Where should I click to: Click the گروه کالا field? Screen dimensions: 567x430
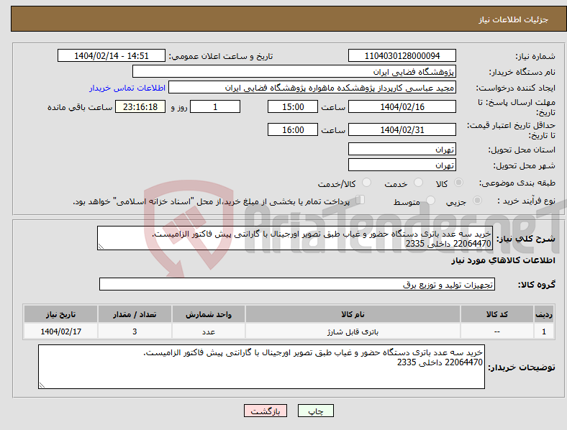tap(297, 284)
